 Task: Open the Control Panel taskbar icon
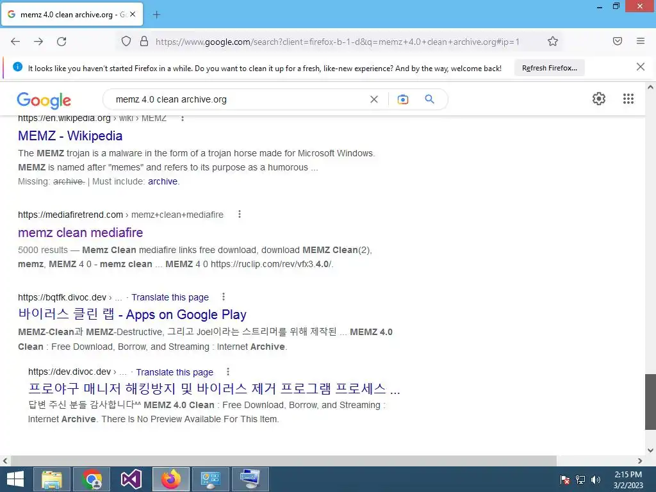tap(210, 479)
